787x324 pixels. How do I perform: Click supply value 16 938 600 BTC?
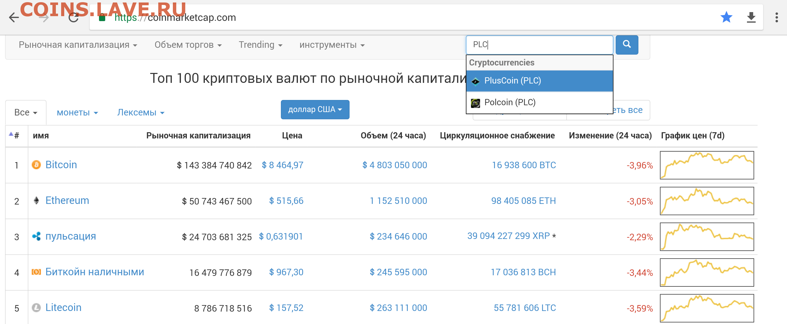click(524, 165)
